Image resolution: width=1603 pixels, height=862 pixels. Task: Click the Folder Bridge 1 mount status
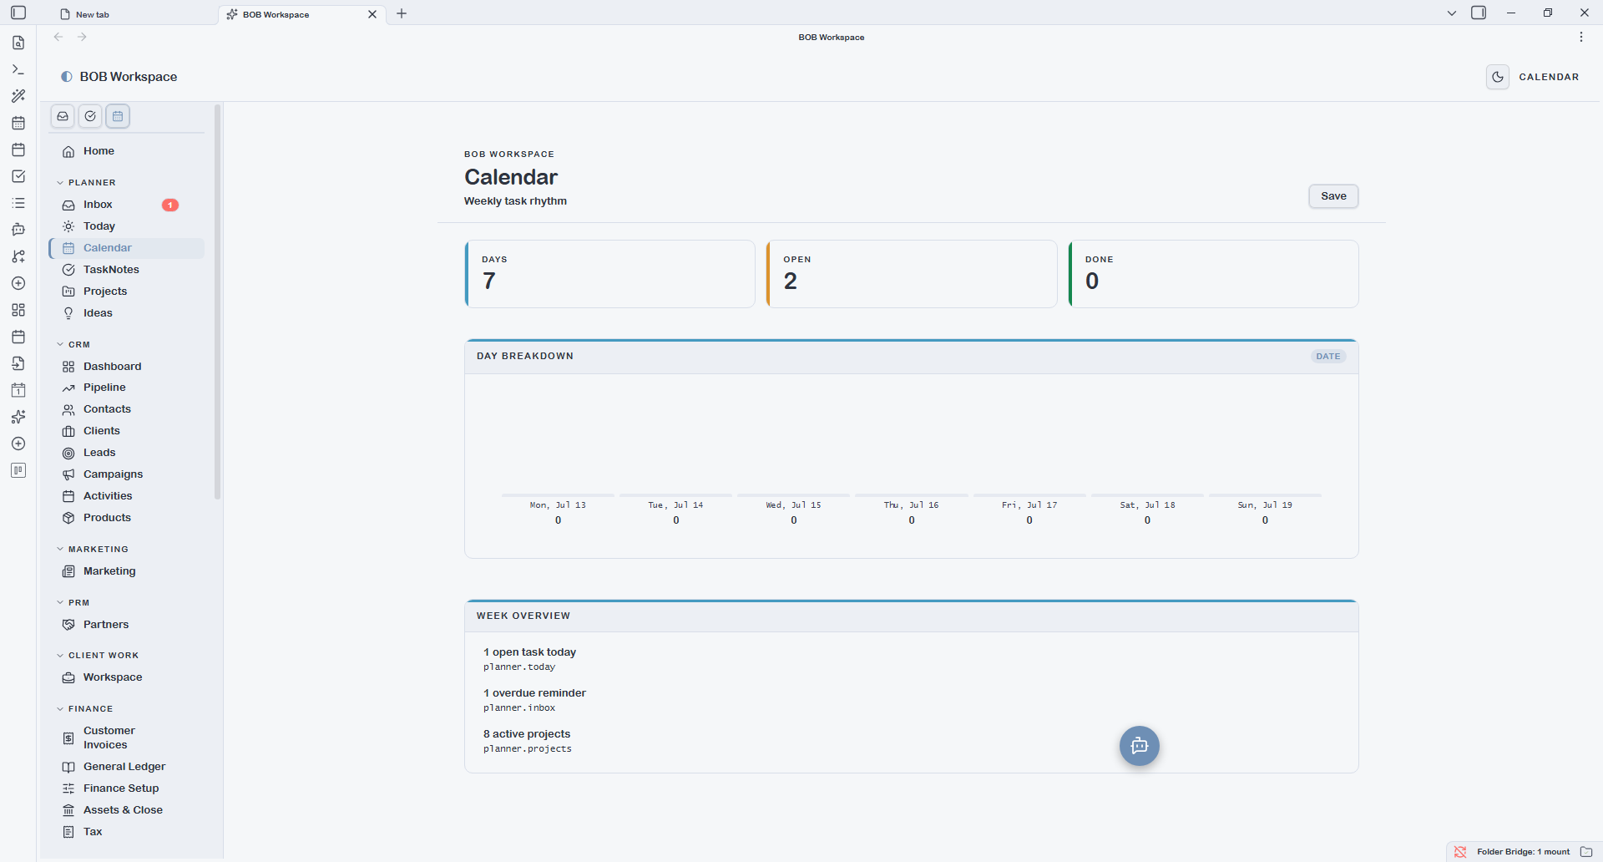[1523, 852]
